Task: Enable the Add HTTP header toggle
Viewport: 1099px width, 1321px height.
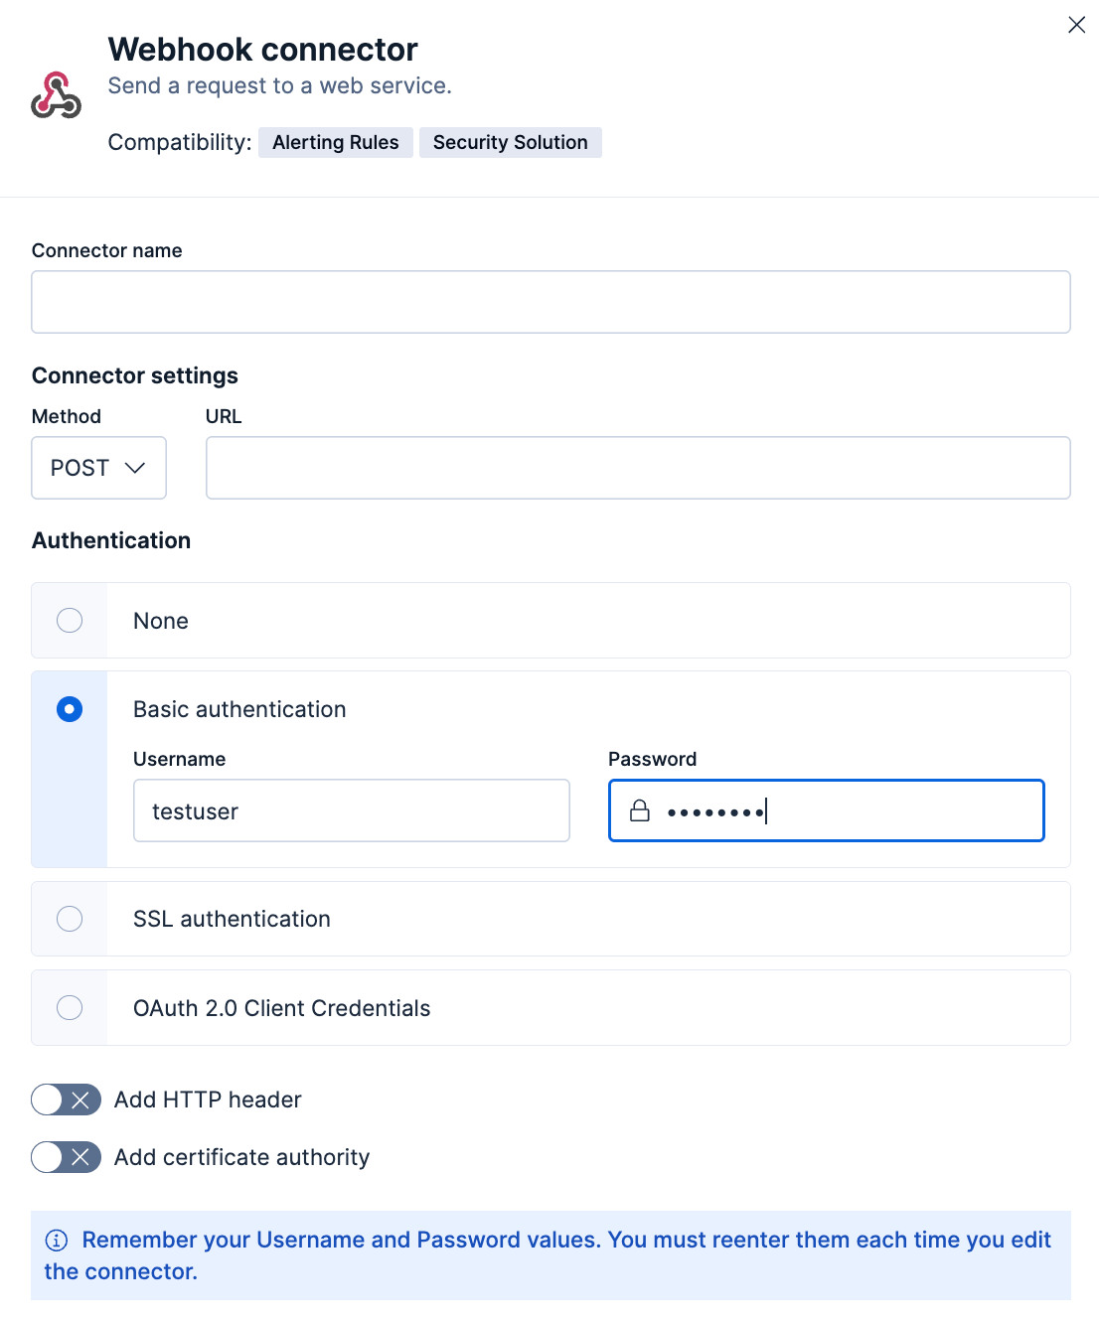Action: click(66, 1100)
